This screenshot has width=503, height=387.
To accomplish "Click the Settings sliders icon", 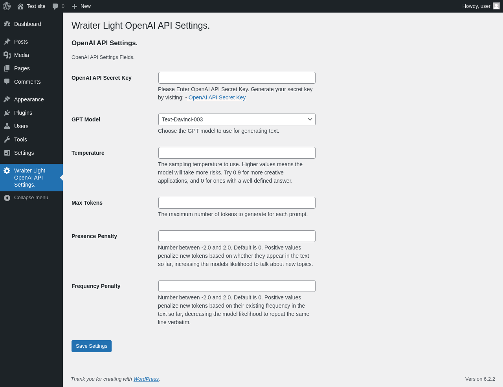I will 7,153.
